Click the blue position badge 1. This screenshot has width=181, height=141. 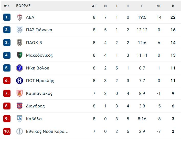coord(7,17)
